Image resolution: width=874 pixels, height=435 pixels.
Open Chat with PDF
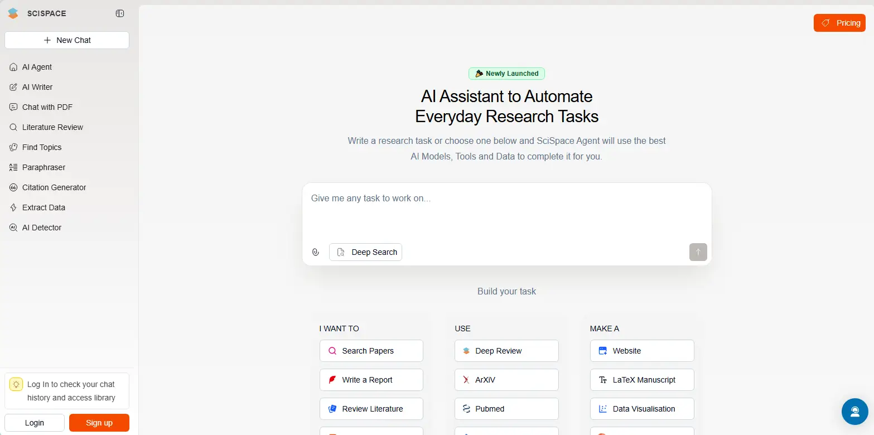[x=67, y=107]
